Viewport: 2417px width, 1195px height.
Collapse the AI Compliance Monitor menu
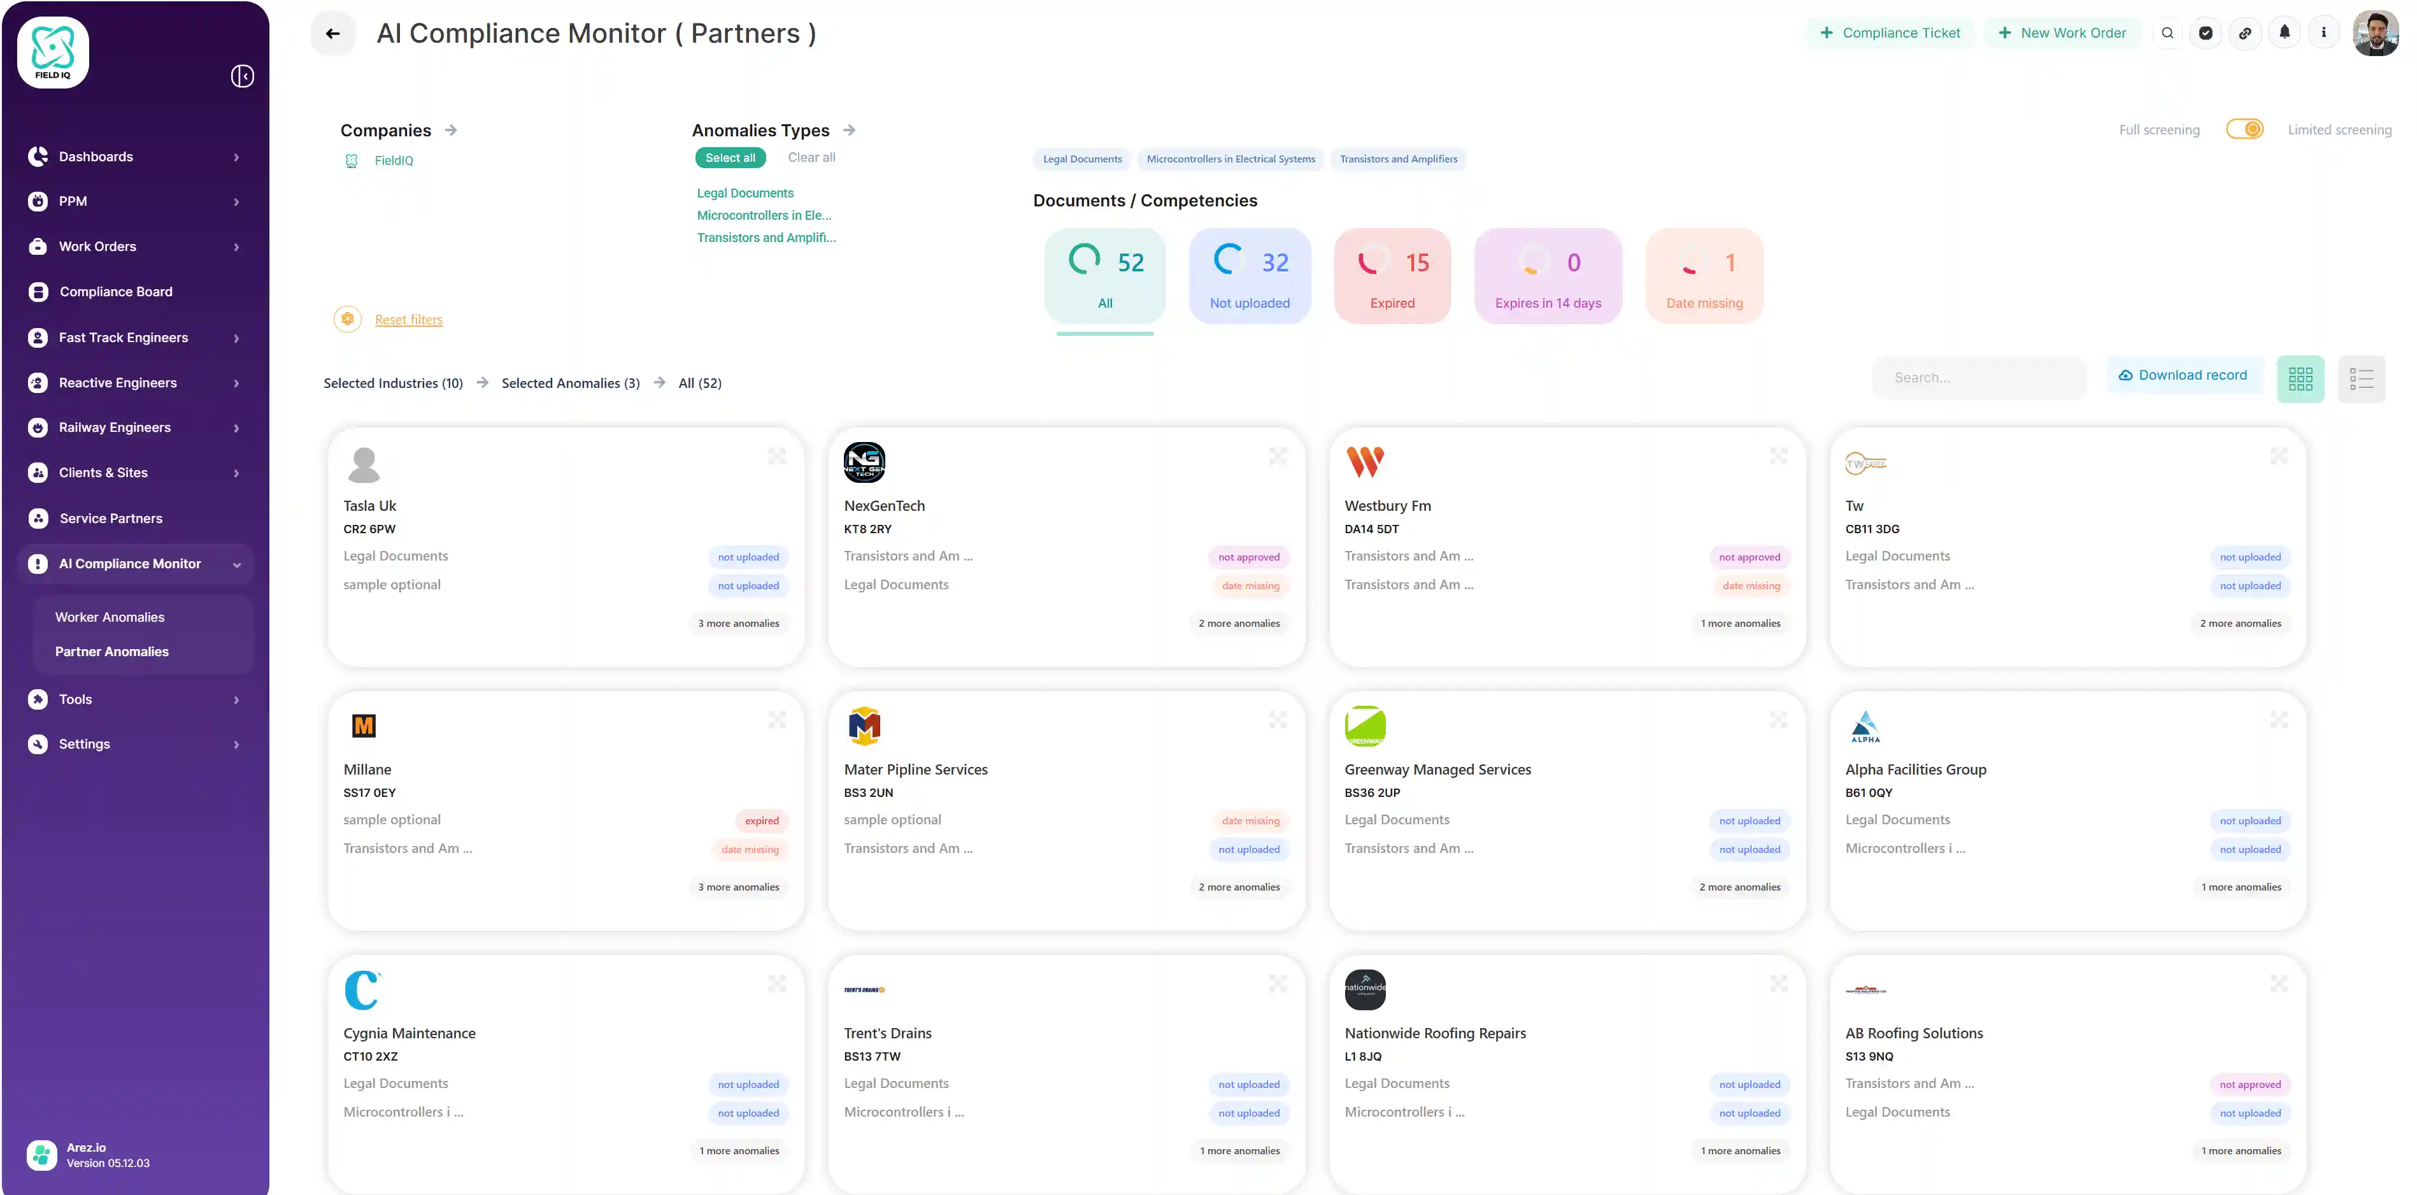click(136, 564)
